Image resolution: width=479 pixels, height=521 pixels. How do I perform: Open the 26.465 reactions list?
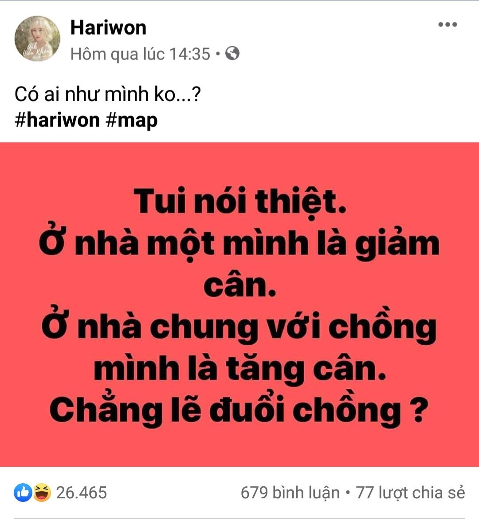click(x=81, y=493)
